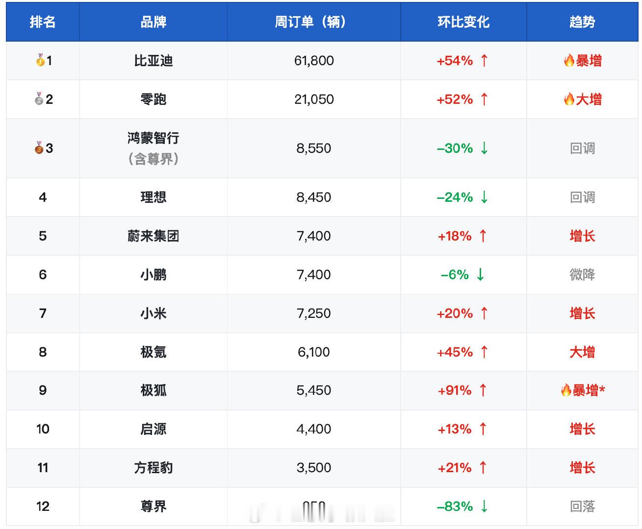642x529 pixels.
Task: Click the weekly orders value 4,400
Action: click(x=314, y=429)
